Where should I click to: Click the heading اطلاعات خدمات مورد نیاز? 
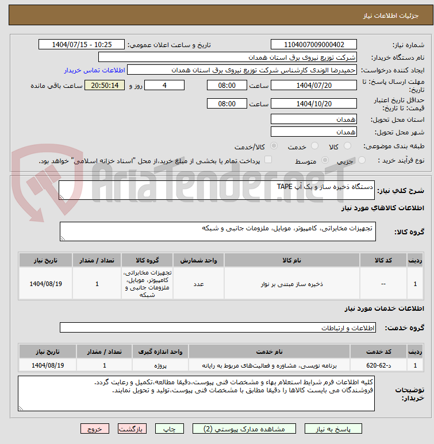[385, 308]
